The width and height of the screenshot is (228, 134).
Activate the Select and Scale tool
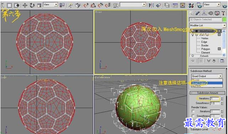39,5
